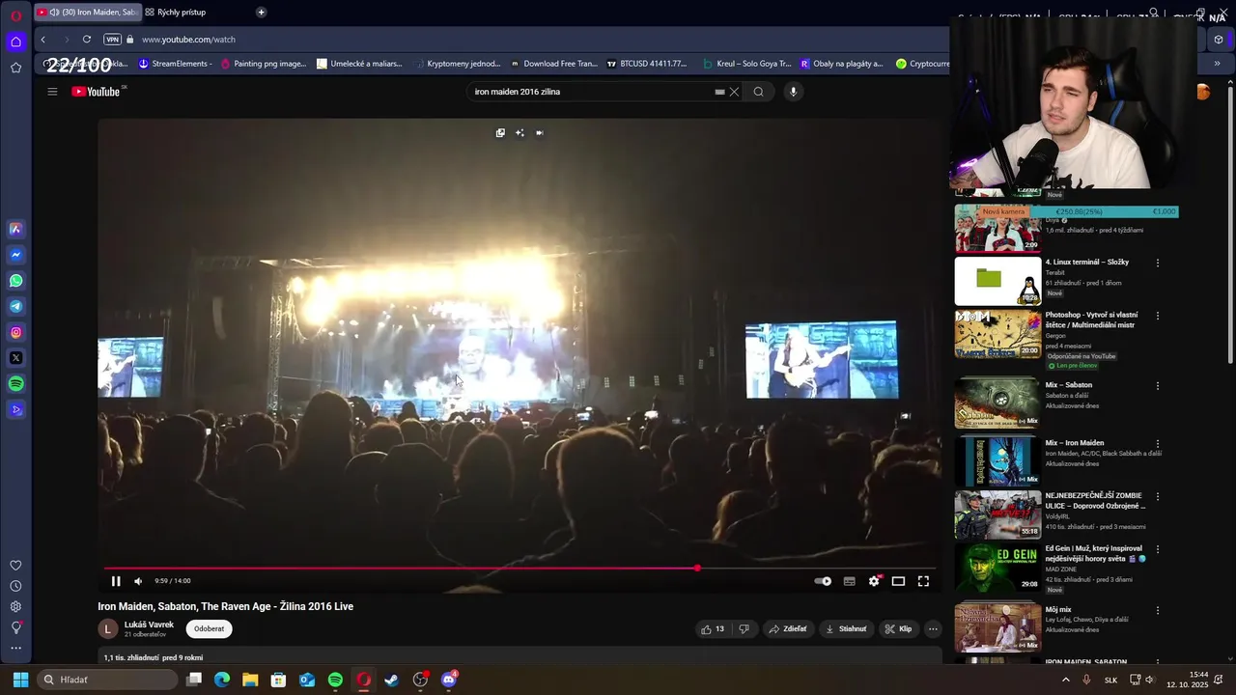The height and width of the screenshot is (695, 1236).
Task: Open Discord from Windows taskbar
Action: point(448,680)
